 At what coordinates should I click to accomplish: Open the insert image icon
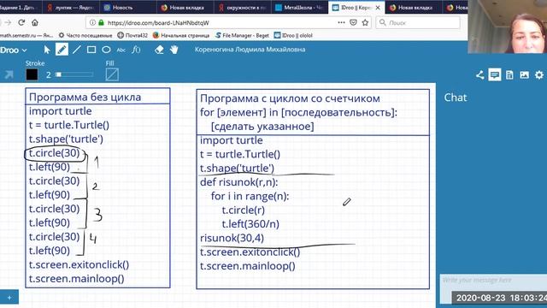(x=524, y=74)
